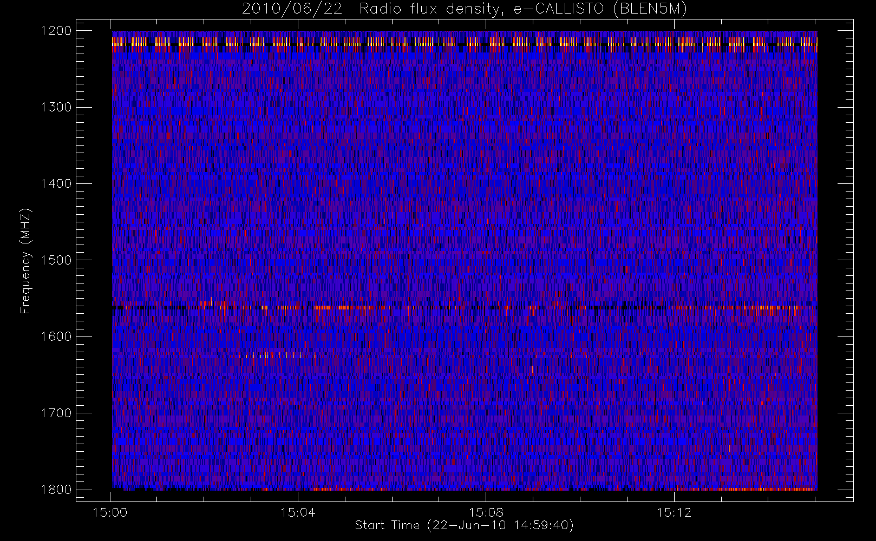Image resolution: width=876 pixels, height=541 pixels.
Task: Click the 15:12 time tick label
Action: click(674, 512)
